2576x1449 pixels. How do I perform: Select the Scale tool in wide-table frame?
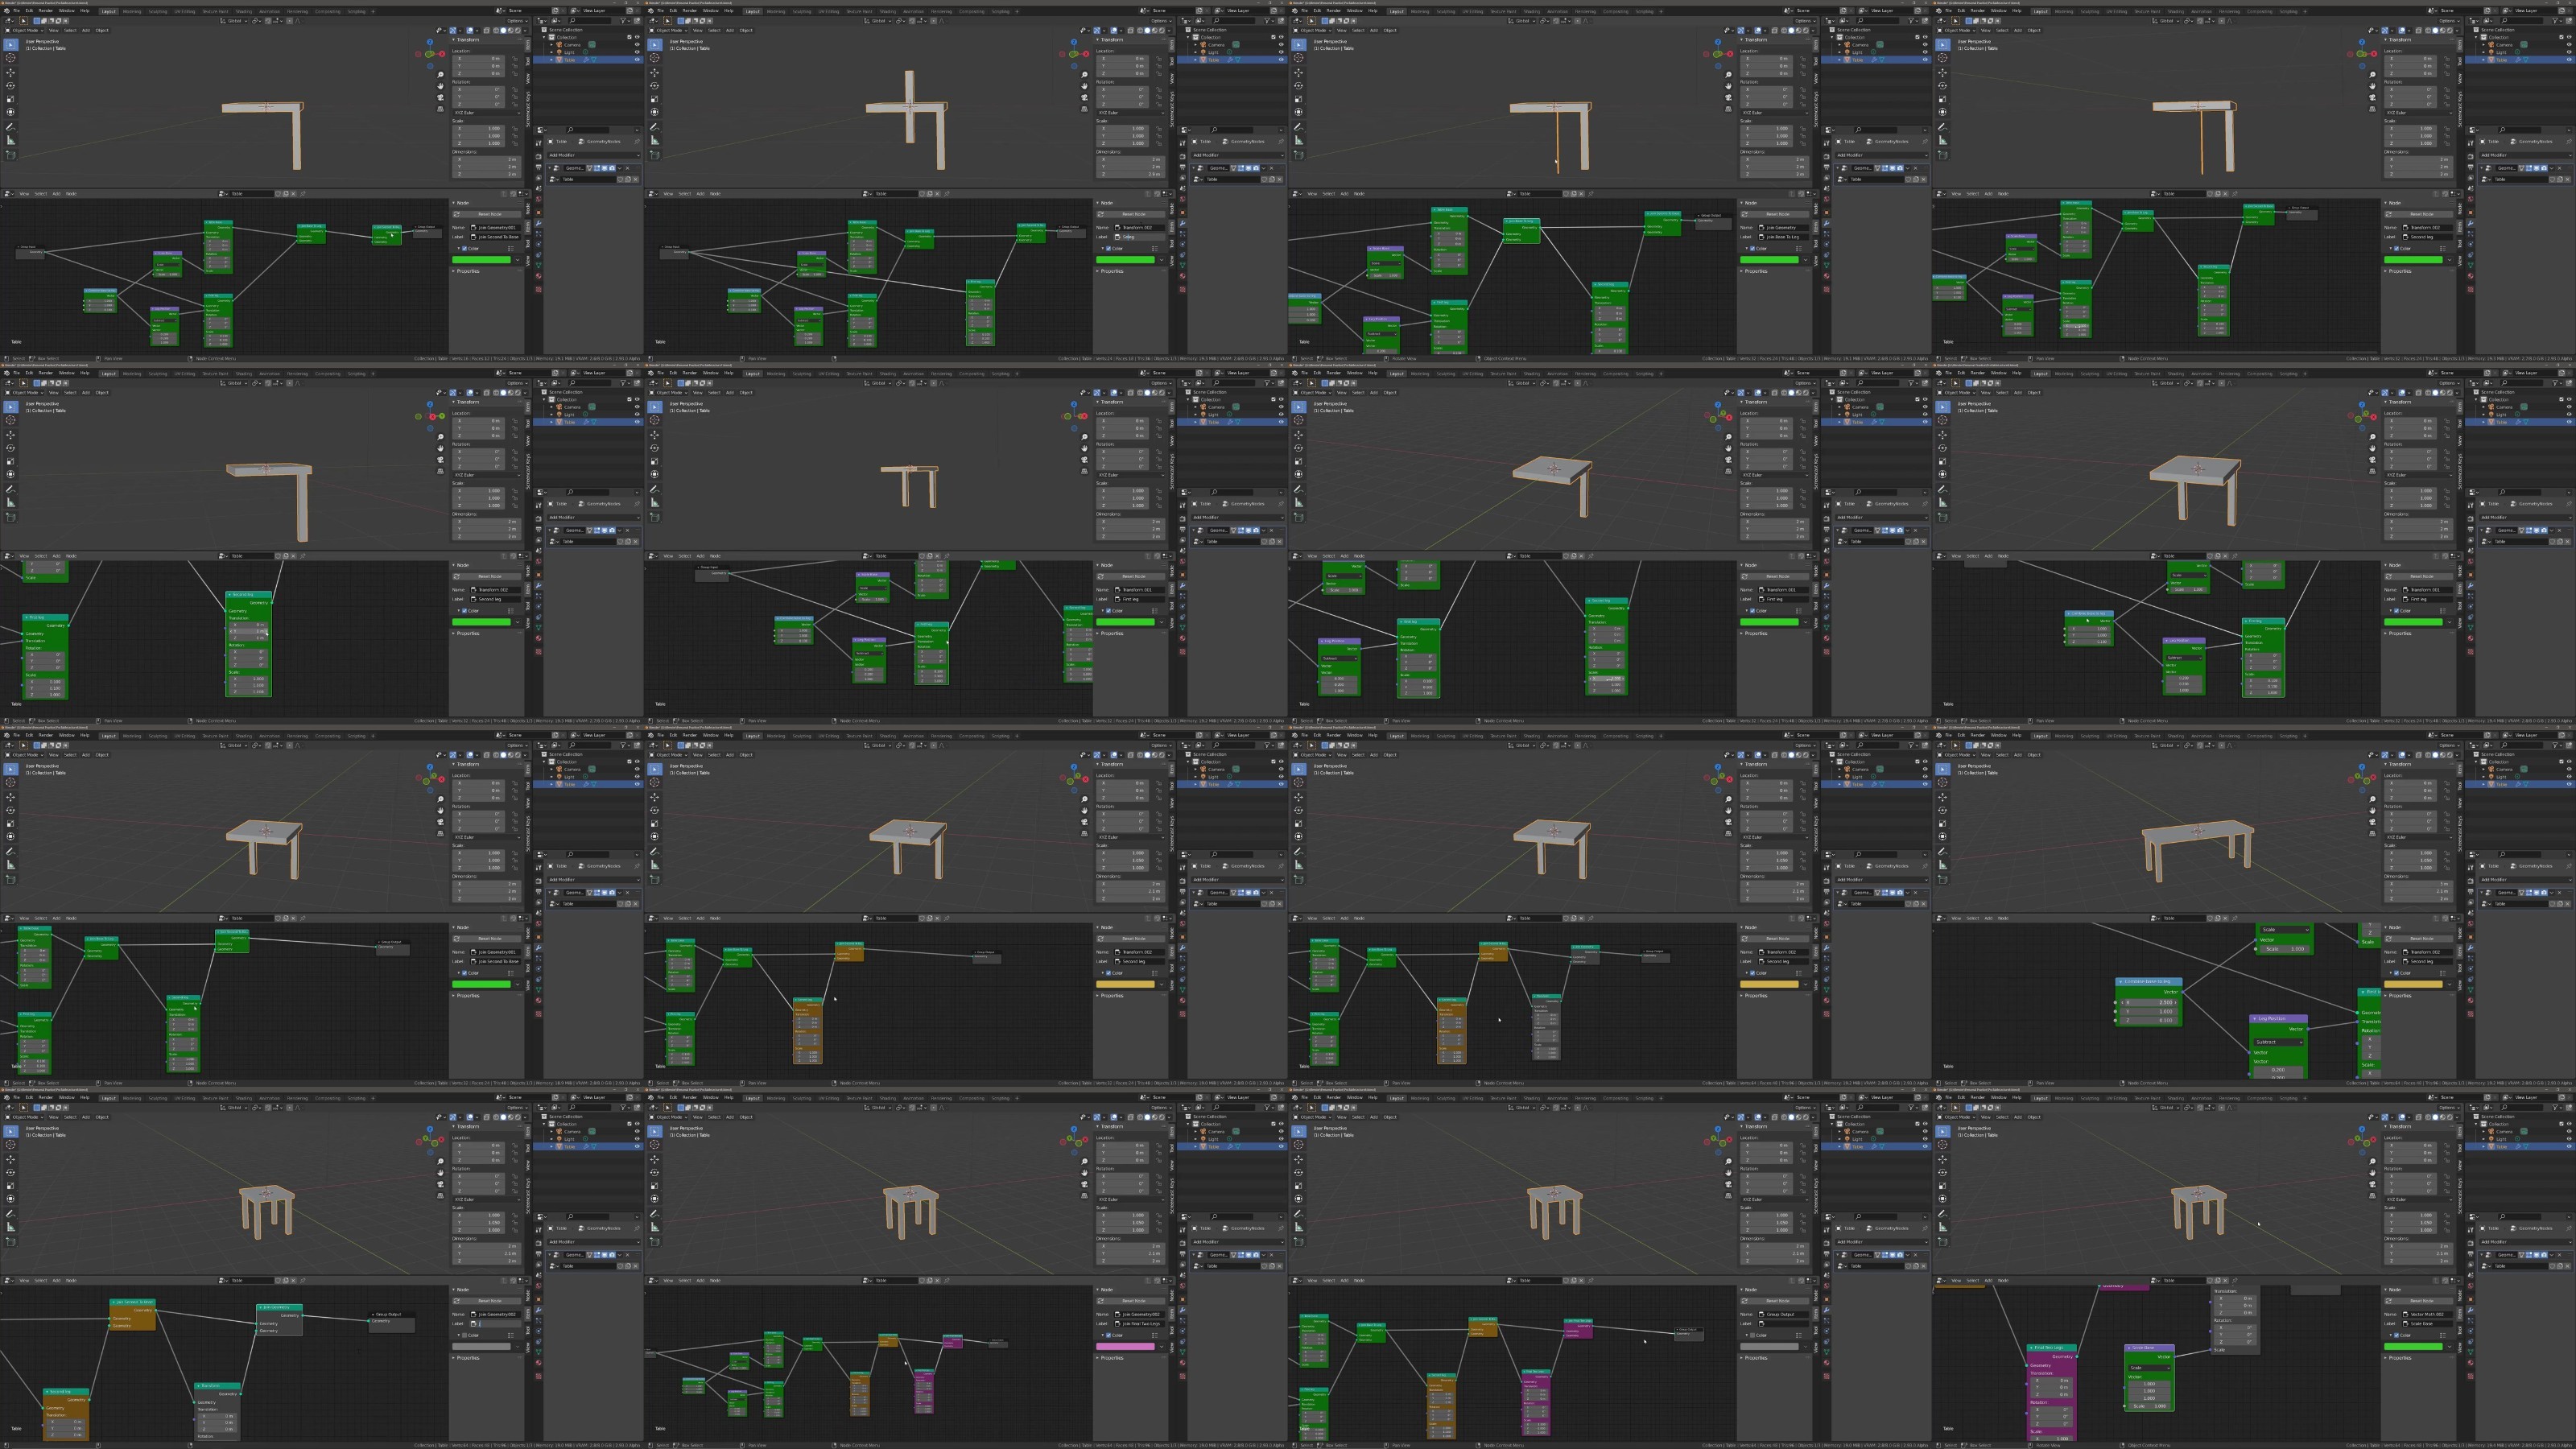pyautogui.click(x=1943, y=823)
